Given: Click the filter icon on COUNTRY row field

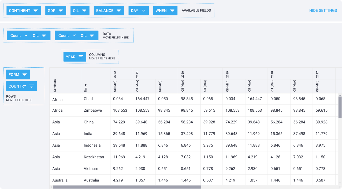Looking at the screenshot, I should pyautogui.click(x=32, y=86).
